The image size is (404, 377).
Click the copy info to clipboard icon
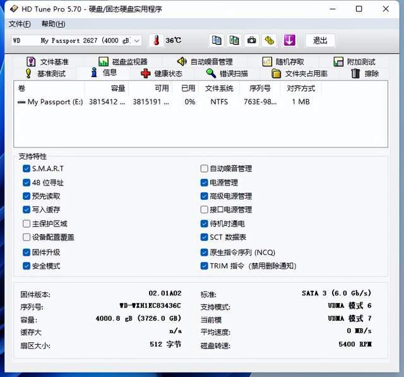click(217, 40)
